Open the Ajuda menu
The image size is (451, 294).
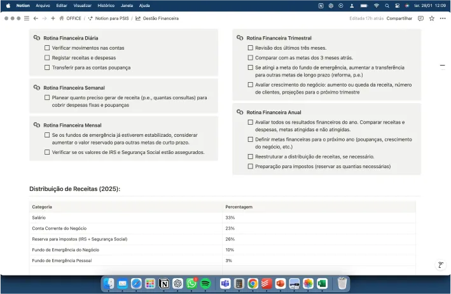(x=144, y=6)
